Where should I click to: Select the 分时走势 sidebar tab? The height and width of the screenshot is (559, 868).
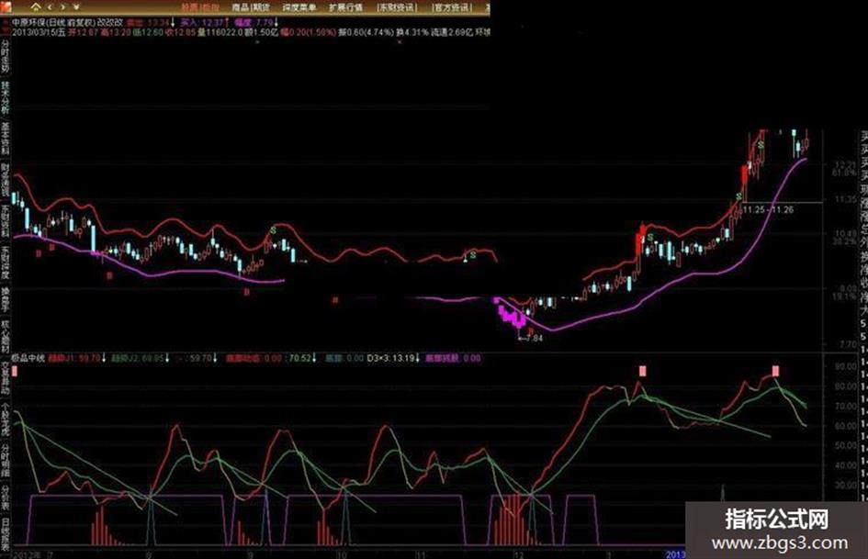tap(5, 56)
